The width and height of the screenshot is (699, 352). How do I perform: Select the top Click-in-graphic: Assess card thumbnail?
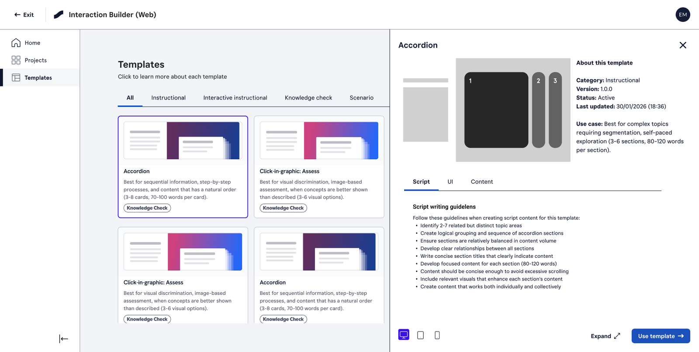pos(319,140)
